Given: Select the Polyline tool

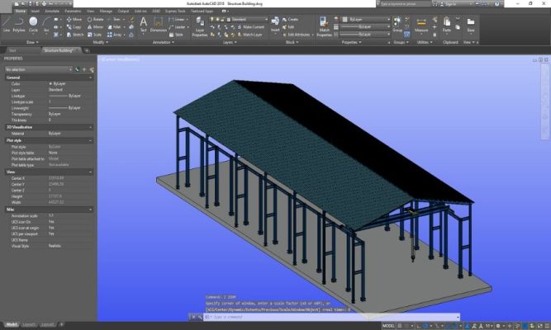Looking at the screenshot, I should pos(19,22).
